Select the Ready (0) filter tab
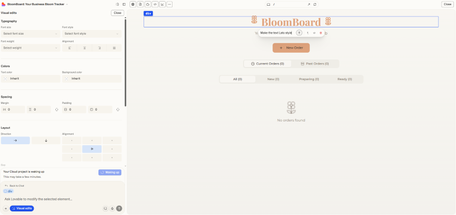 [x=345, y=79]
